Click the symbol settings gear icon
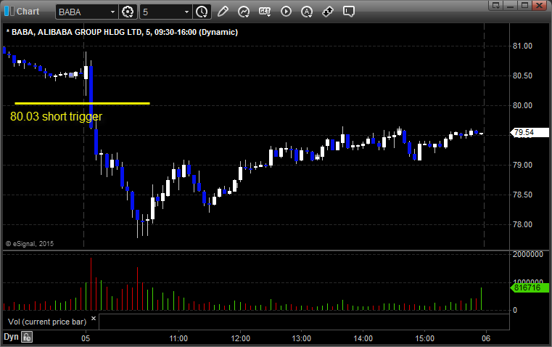 click(128, 12)
